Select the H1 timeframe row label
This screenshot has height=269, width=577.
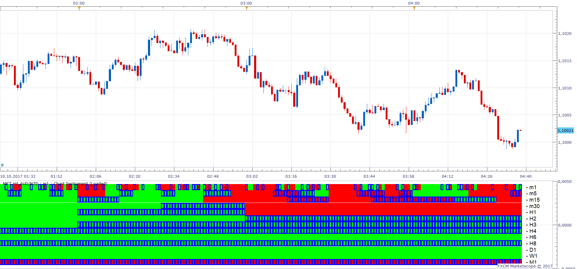533,212
